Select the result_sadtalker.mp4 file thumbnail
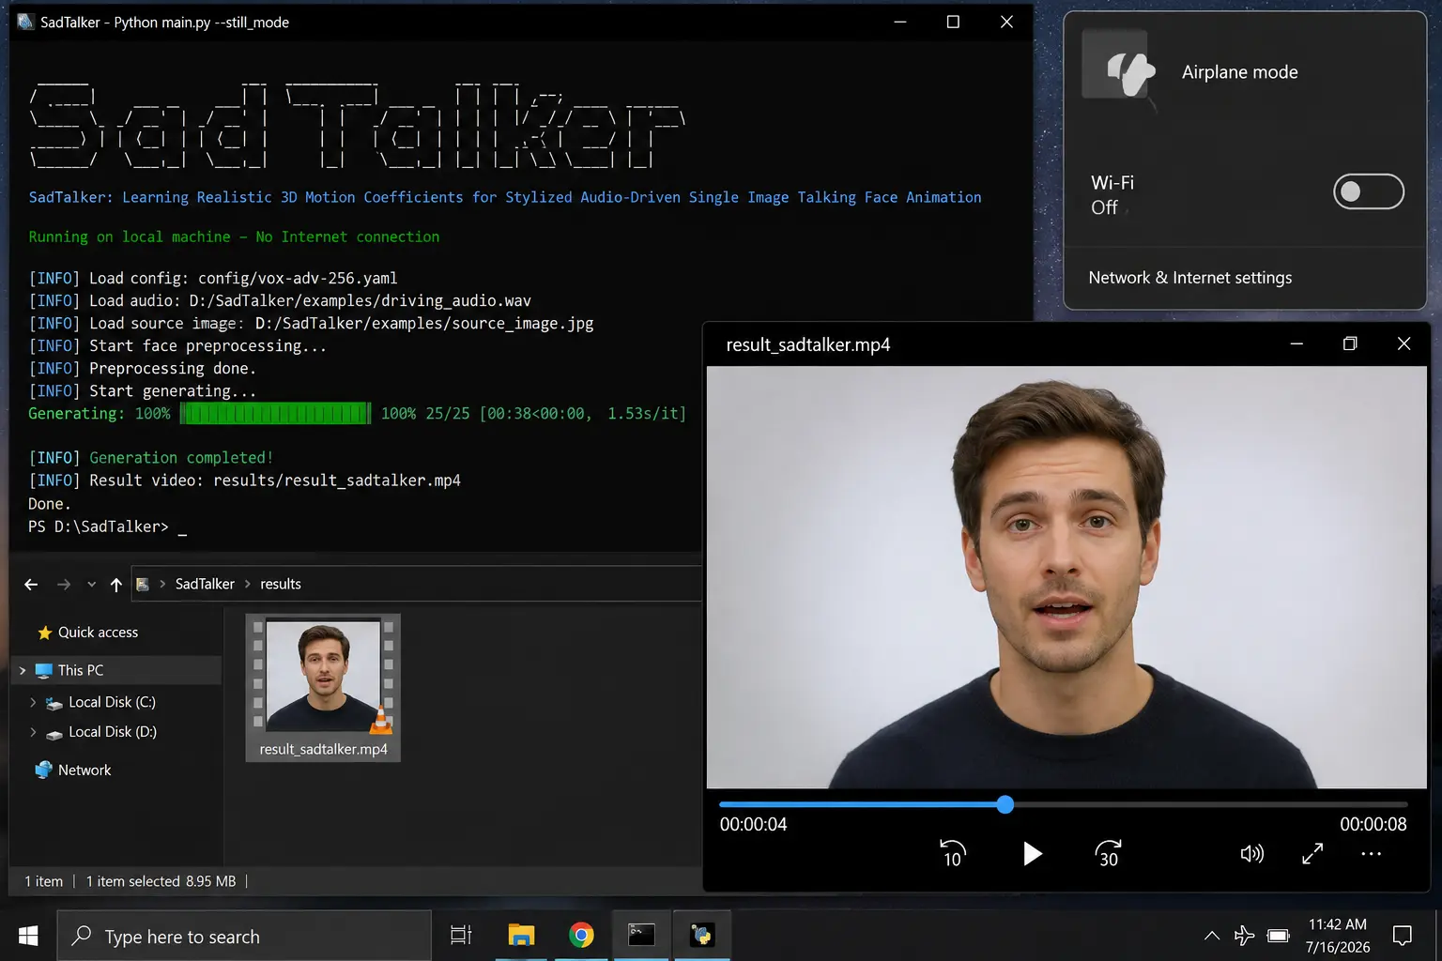The image size is (1442, 961). 323,675
